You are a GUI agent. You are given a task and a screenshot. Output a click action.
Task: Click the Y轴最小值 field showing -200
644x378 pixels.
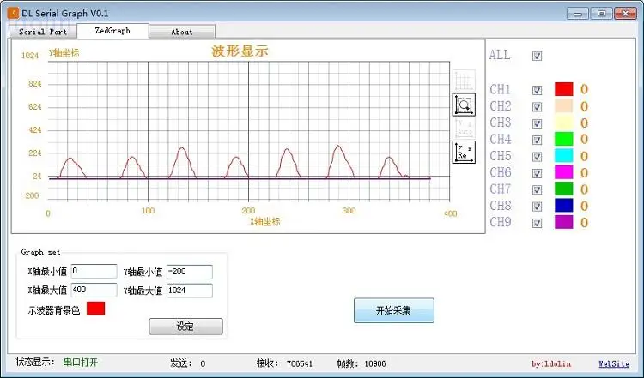[190, 272]
